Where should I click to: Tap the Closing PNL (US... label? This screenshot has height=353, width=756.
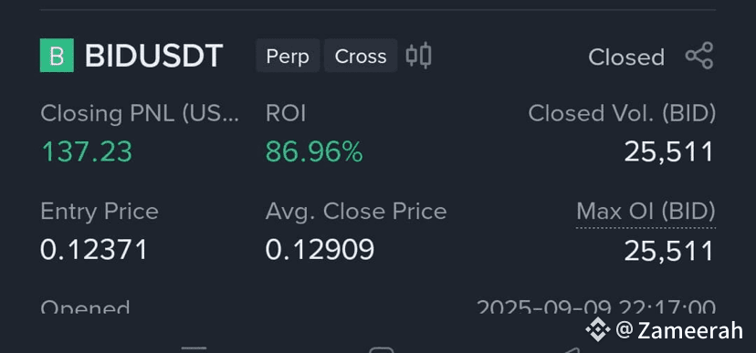pos(140,114)
